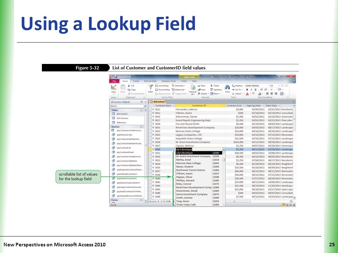Image resolution: width=338 pixels, height=253 pixels.
Task: Expand subdatasheet for contract 3011
Action: coord(153,109)
